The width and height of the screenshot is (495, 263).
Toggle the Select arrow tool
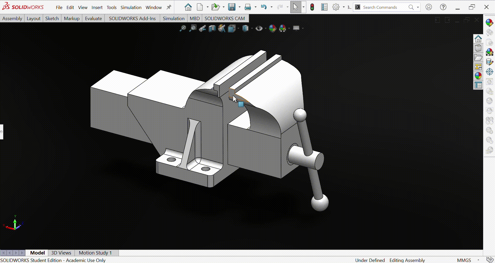[295, 7]
